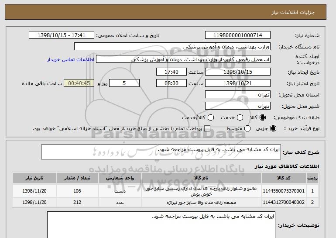The width and height of the screenshot is (336, 238).
Task: Click the مقنعه زنانه مدل وفا item name
Action: [201, 202]
